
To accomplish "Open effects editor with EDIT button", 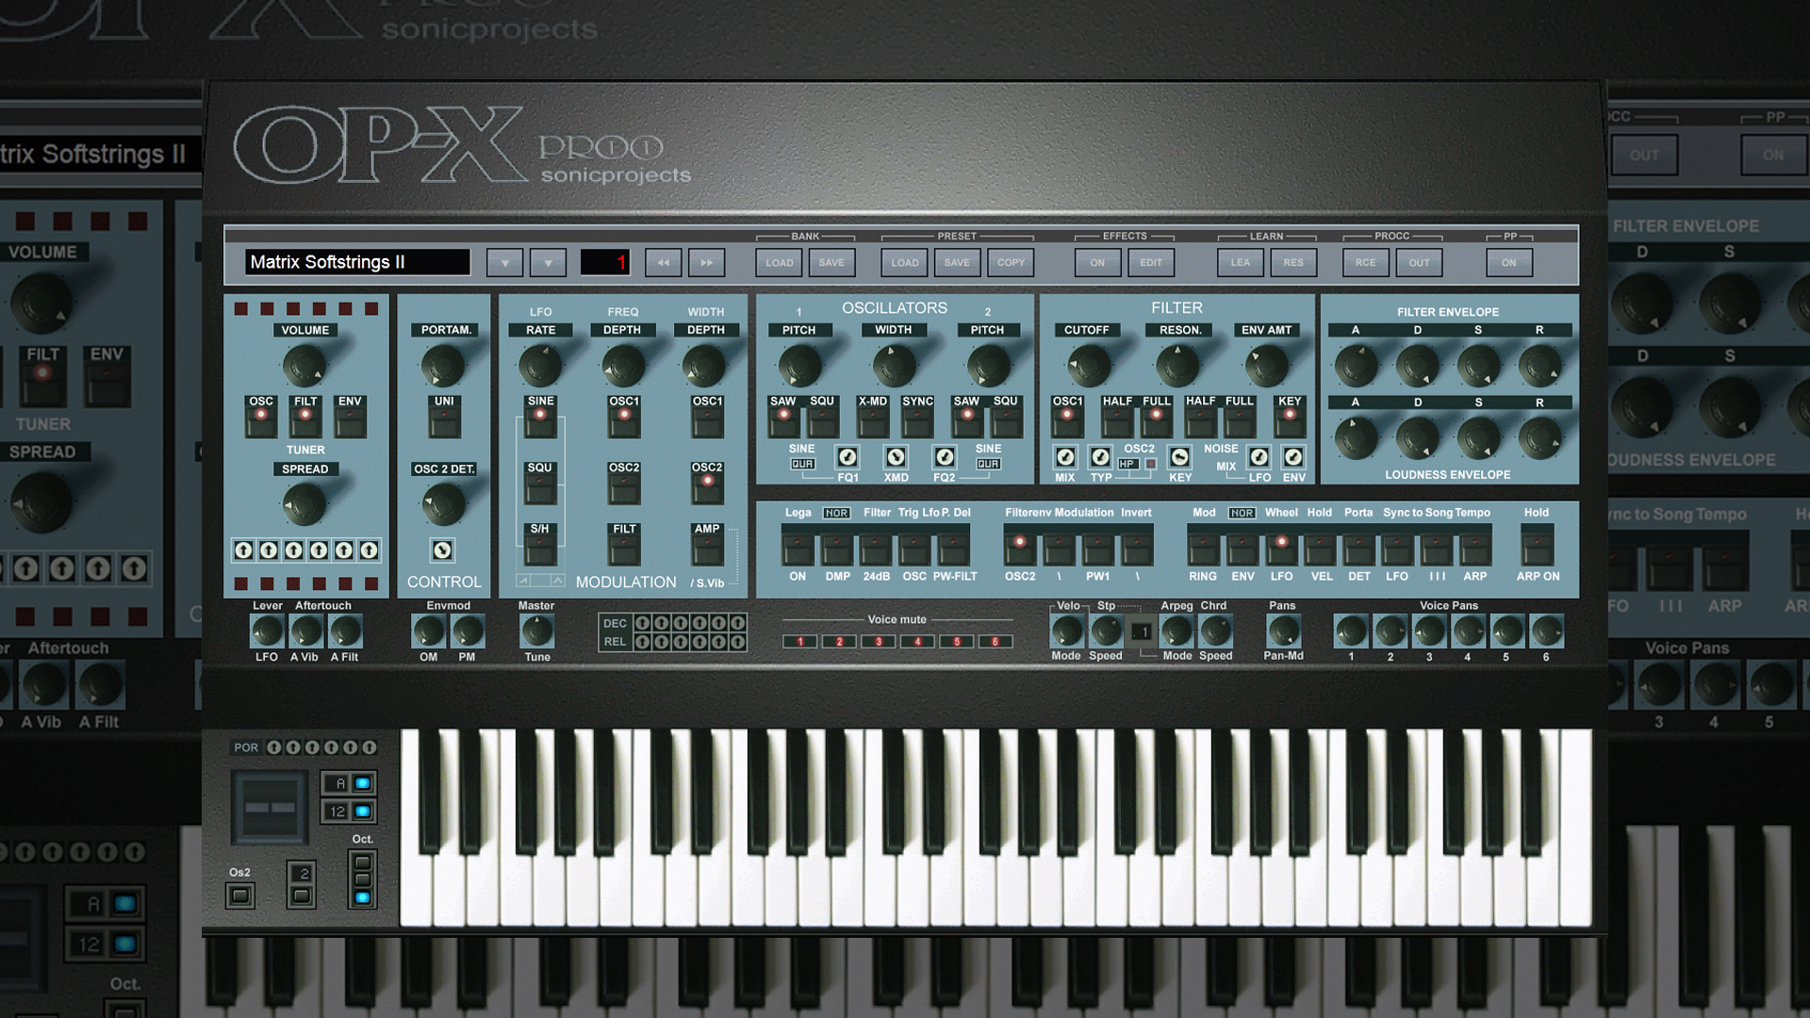I will (1151, 263).
